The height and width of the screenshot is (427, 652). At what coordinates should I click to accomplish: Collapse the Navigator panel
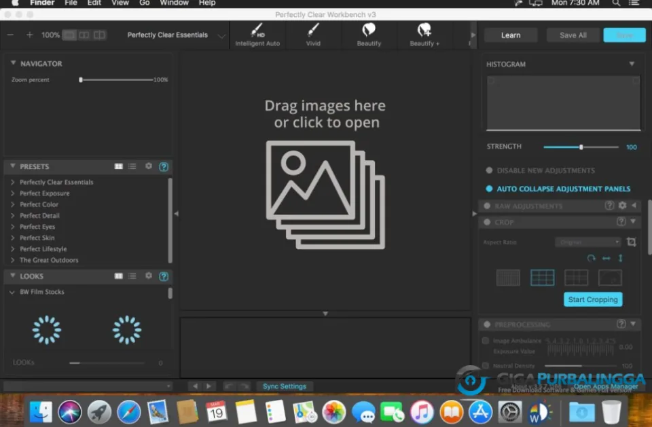13,62
